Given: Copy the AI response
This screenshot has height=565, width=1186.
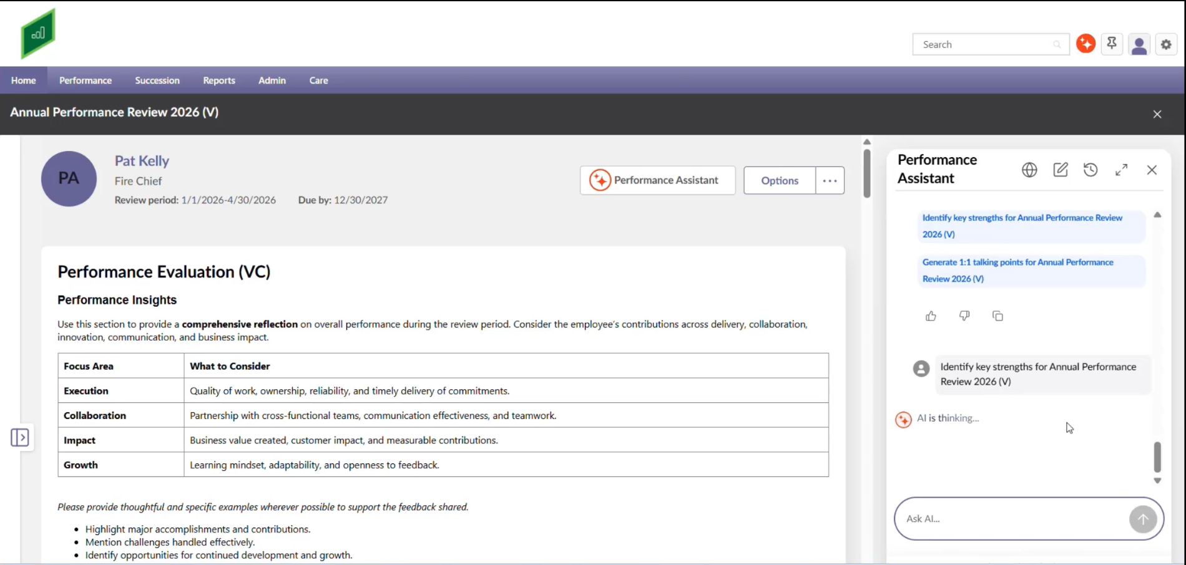Looking at the screenshot, I should pyautogui.click(x=997, y=316).
